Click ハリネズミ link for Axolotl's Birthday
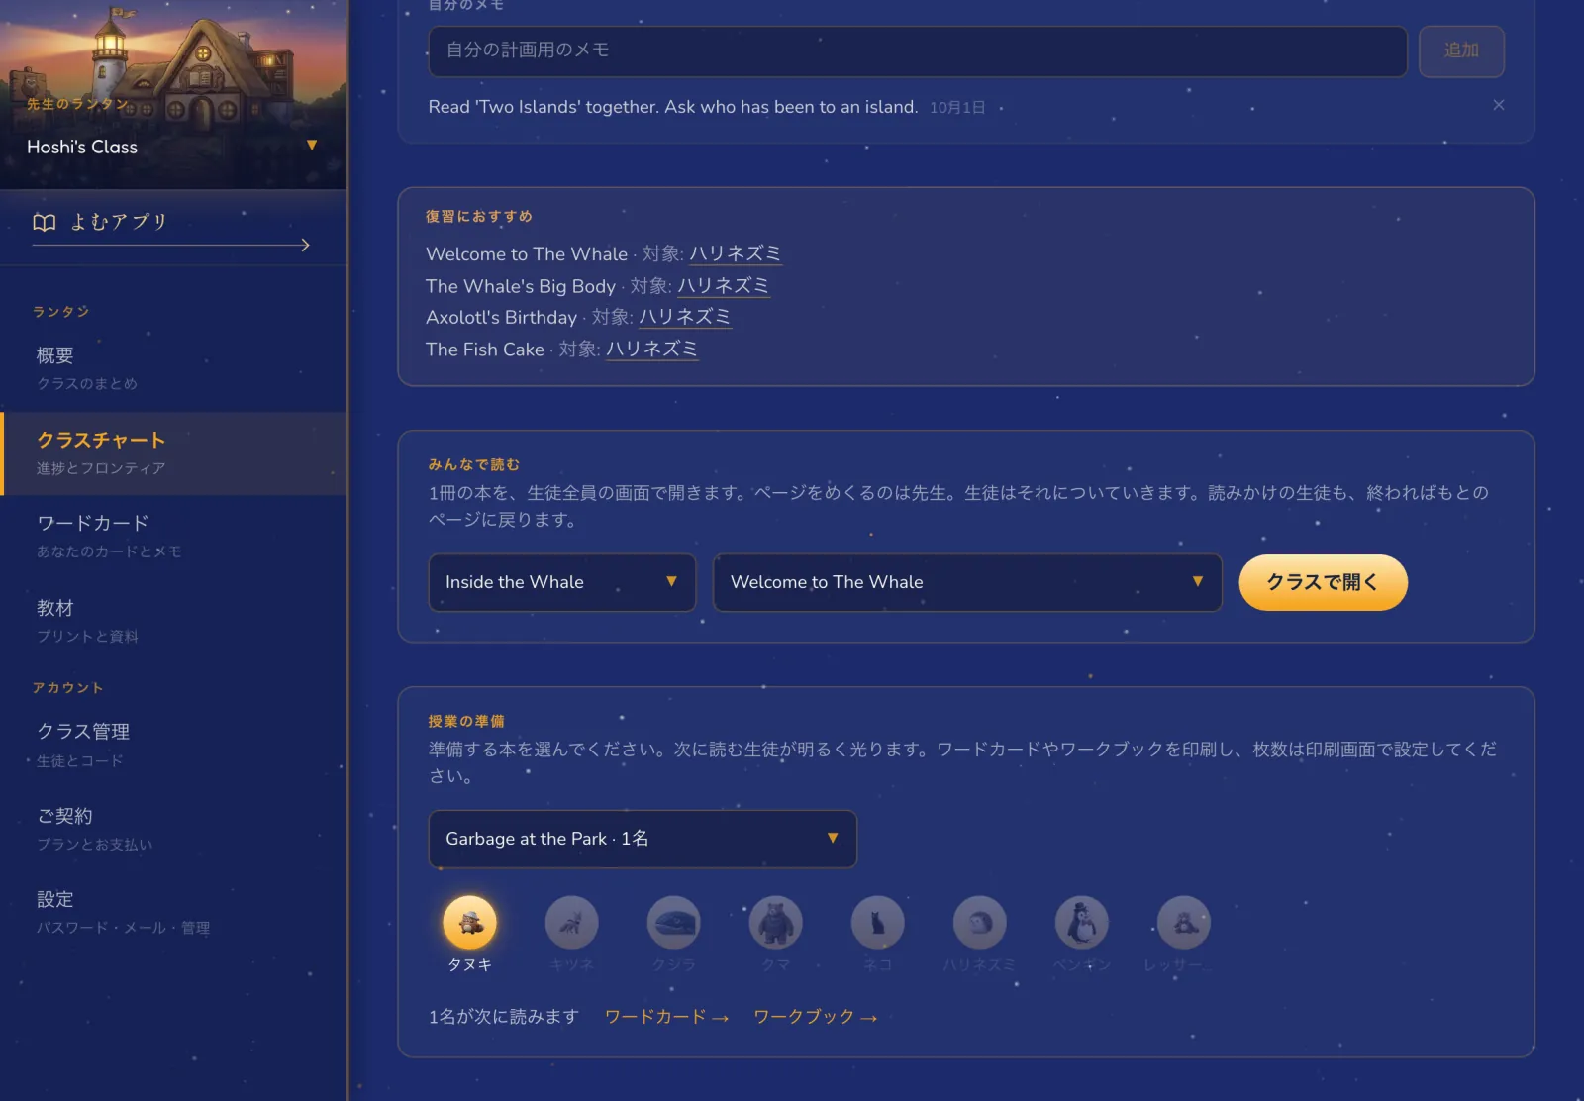The width and height of the screenshot is (1584, 1101). pos(685,317)
